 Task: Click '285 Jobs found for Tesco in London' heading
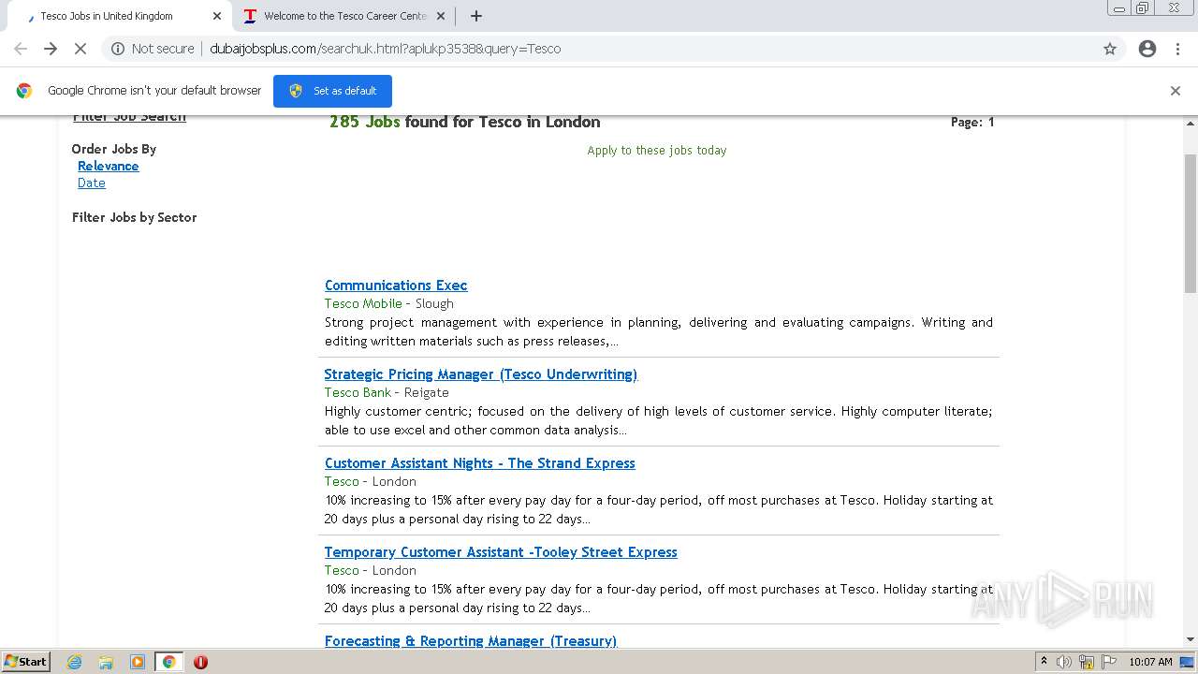[x=465, y=122]
